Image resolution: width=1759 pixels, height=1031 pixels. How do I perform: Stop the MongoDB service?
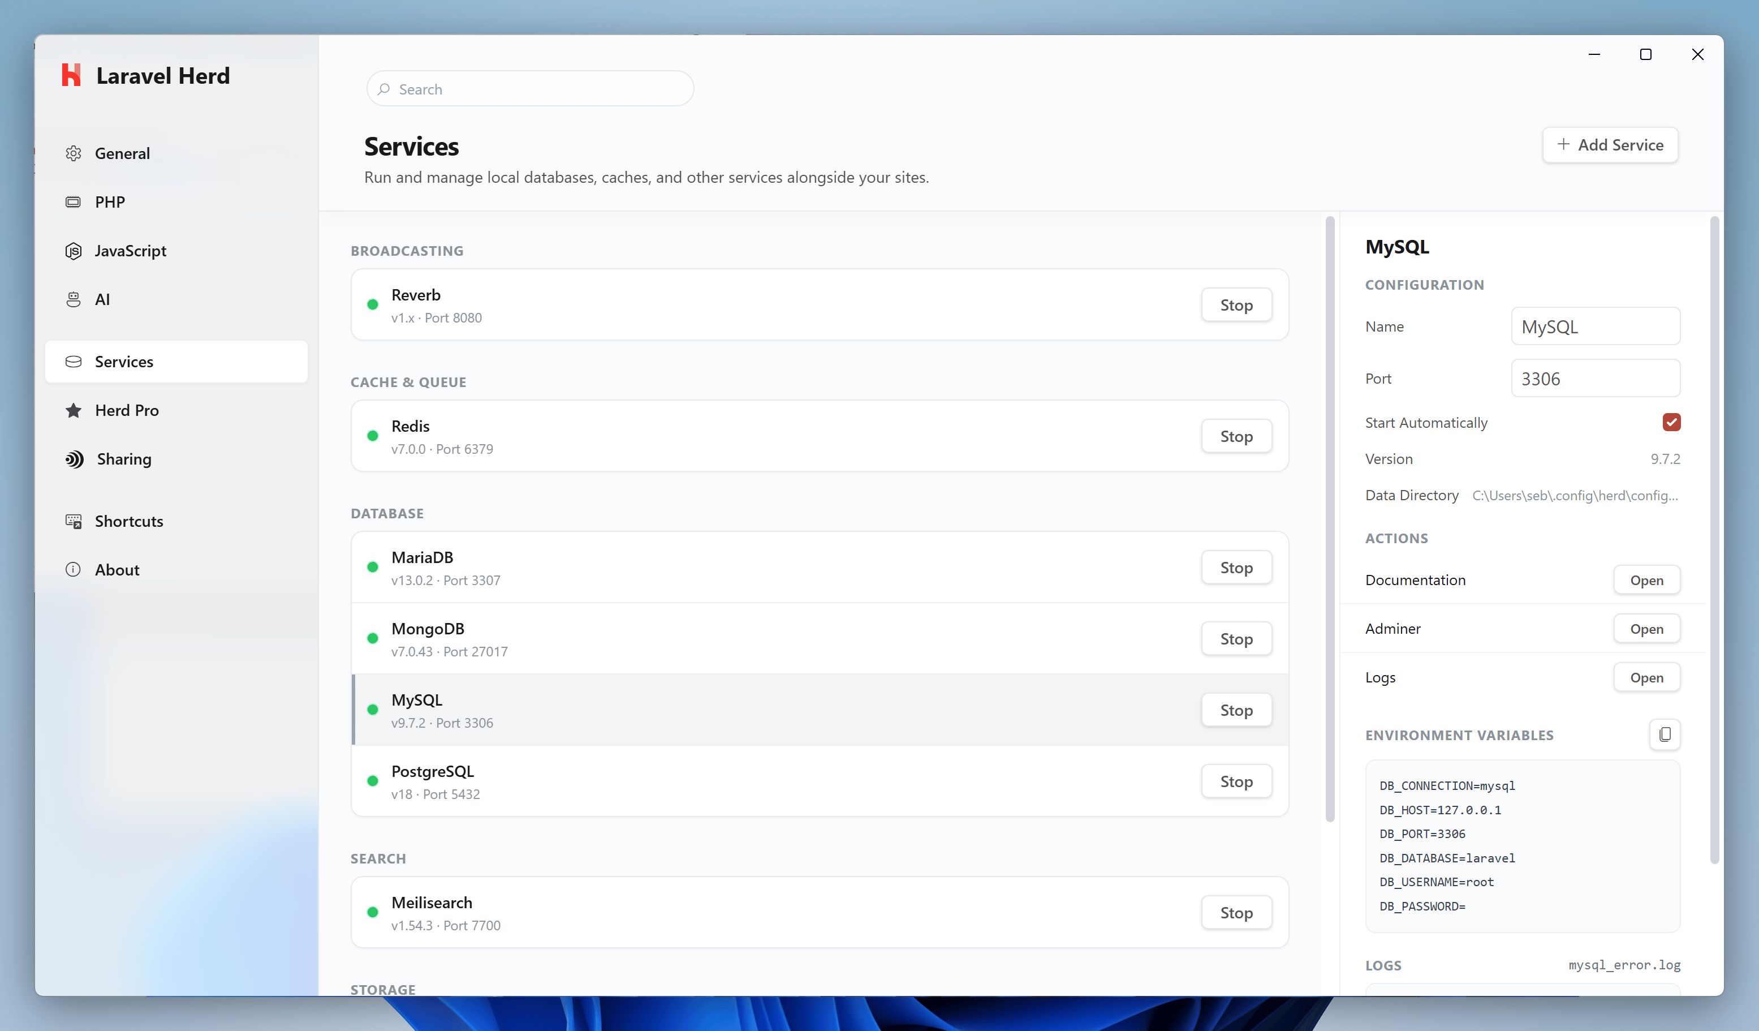click(1236, 638)
